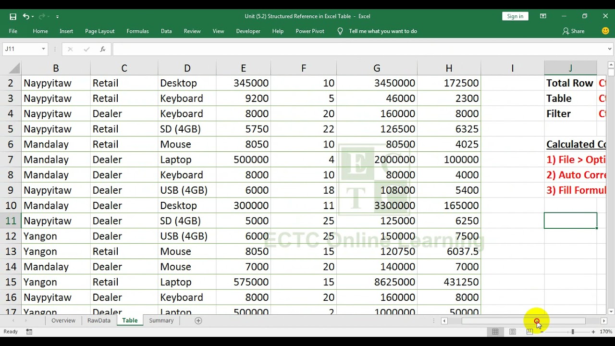This screenshot has width=615, height=346.
Task: Click the Cancel X icon in formula bar
Action: (70, 49)
